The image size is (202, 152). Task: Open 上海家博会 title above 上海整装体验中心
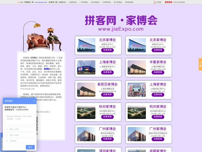107,62
